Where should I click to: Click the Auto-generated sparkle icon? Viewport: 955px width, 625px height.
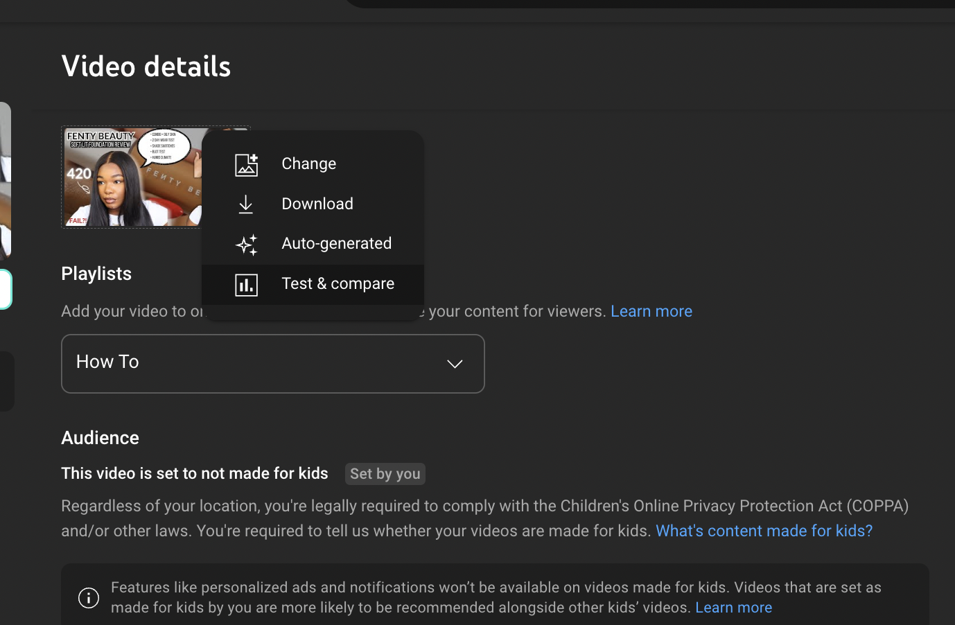click(246, 244)
